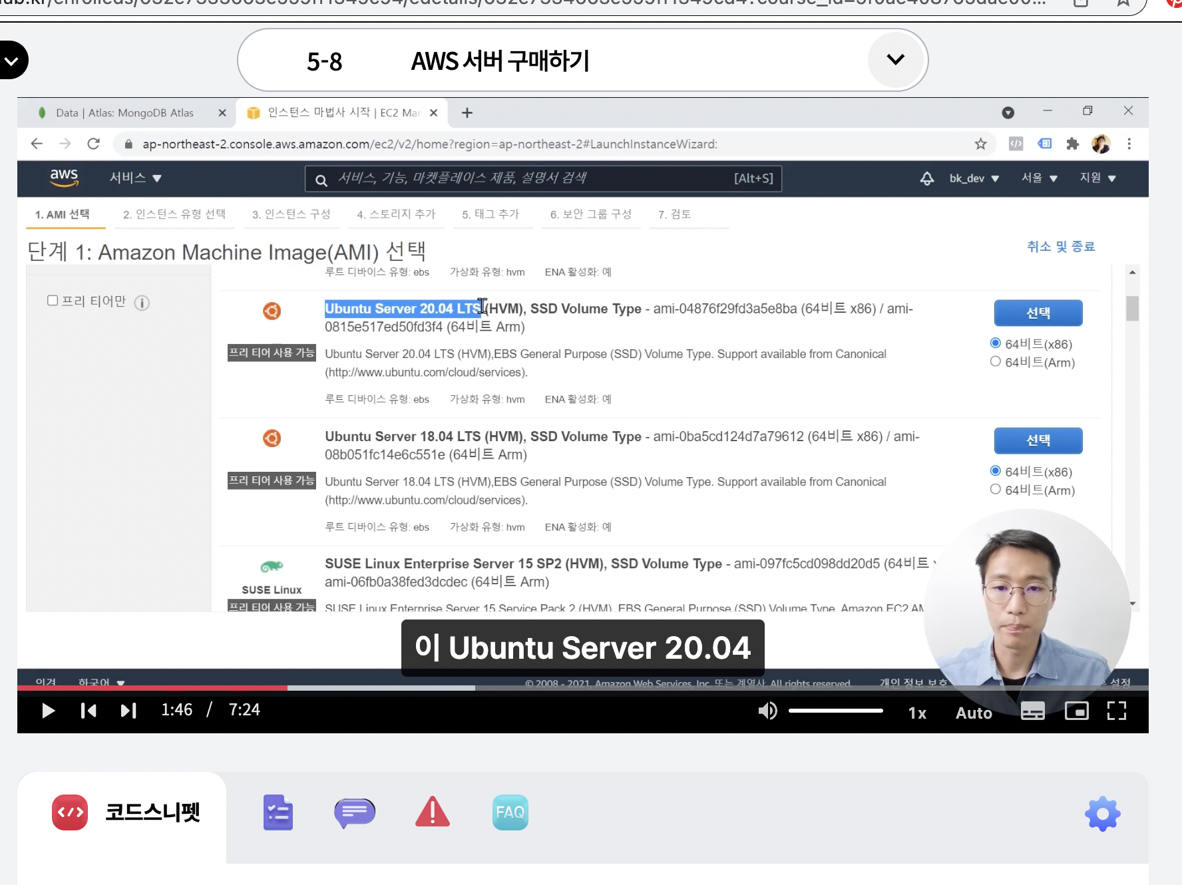1182x885 pixels.
Task: Open the Chrome three-dot menu
Action: point(1129,144)
